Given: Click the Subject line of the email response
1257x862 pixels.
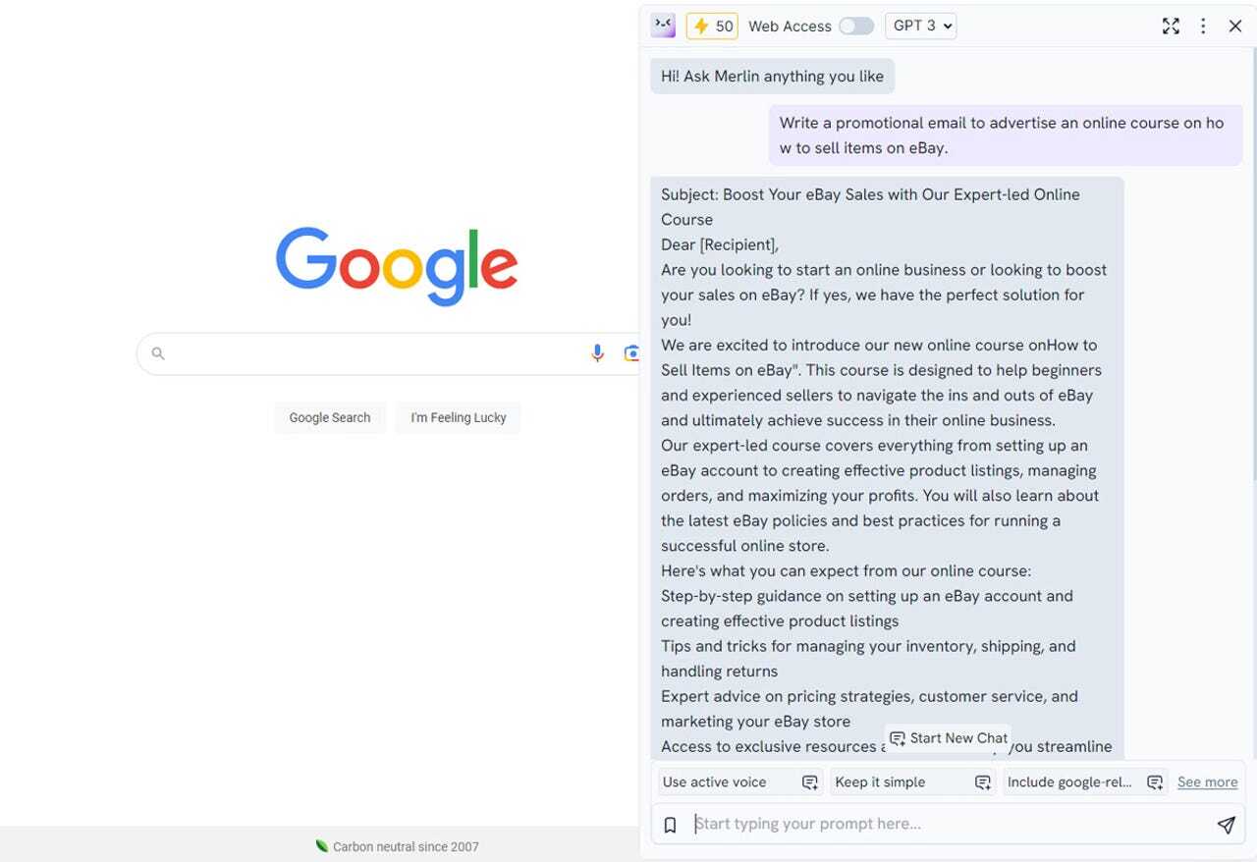Looking at the screenshot, I should tap(870, 207).
